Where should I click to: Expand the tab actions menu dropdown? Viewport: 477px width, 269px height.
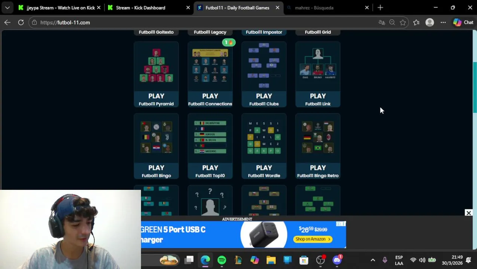pyautogui.click(x=7, y=7)
